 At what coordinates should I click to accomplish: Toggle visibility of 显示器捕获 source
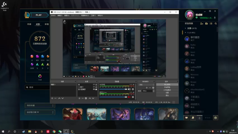(94, 89)
